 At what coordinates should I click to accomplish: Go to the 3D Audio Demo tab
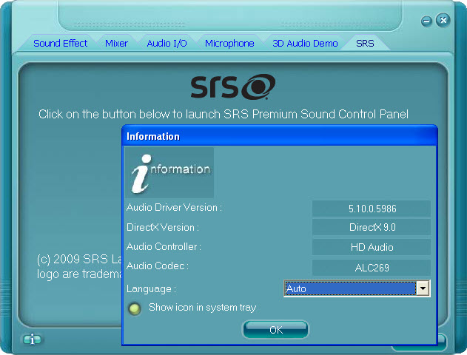tap(305, 44)
